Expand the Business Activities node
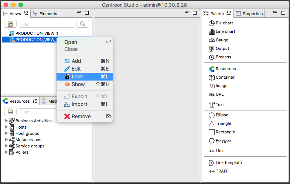Screen dimensions: 290x184 click(x=6, y=121)
